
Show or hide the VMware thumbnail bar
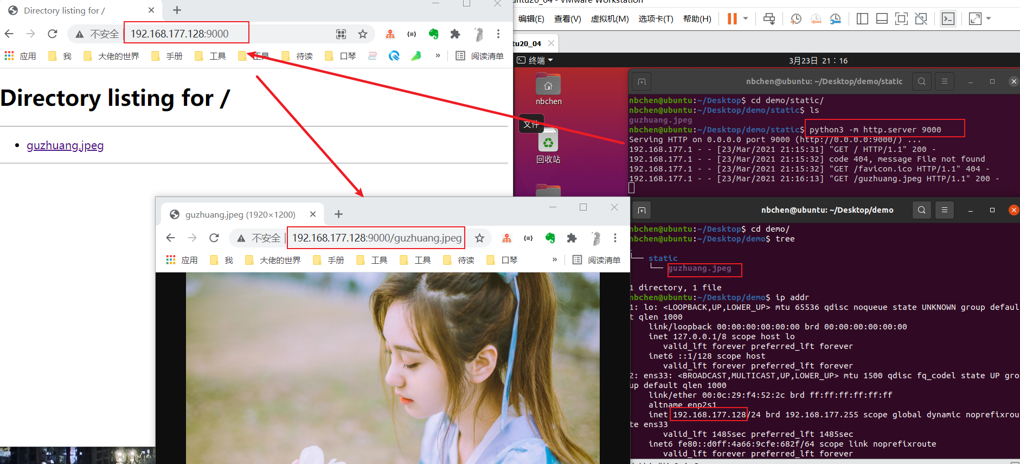click(x=882, y=19)
